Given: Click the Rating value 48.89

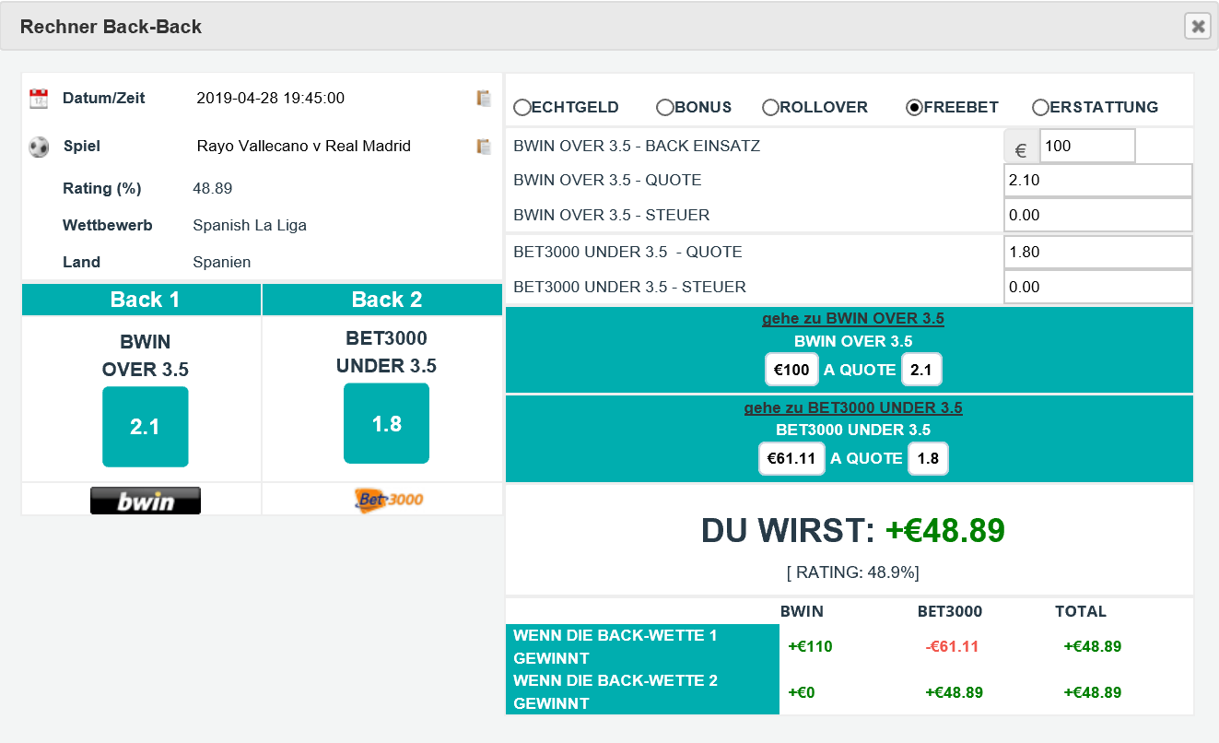Looking at the screenshot, I should tap(213, 188).
